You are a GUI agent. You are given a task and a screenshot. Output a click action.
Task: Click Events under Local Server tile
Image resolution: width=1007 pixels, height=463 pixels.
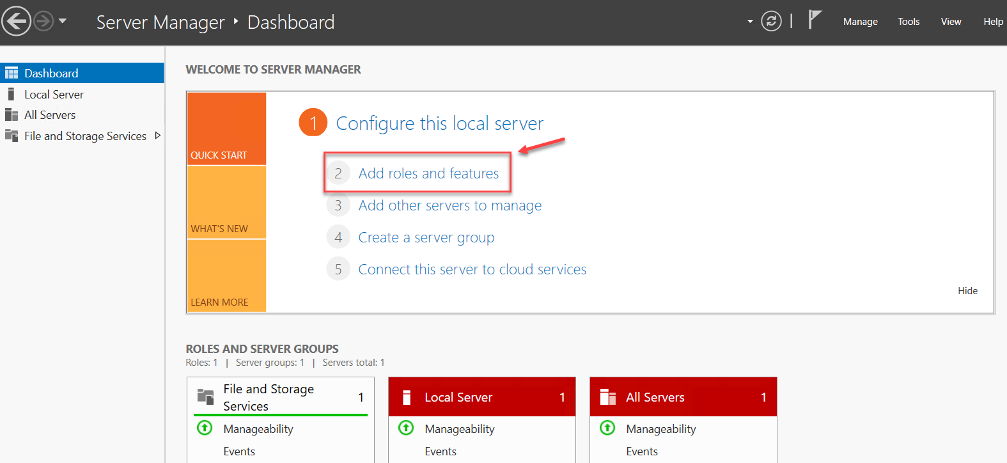click(441, 451)
